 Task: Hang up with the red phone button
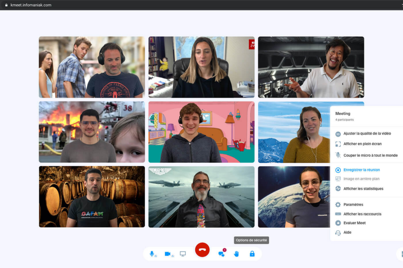coord(202,250)
